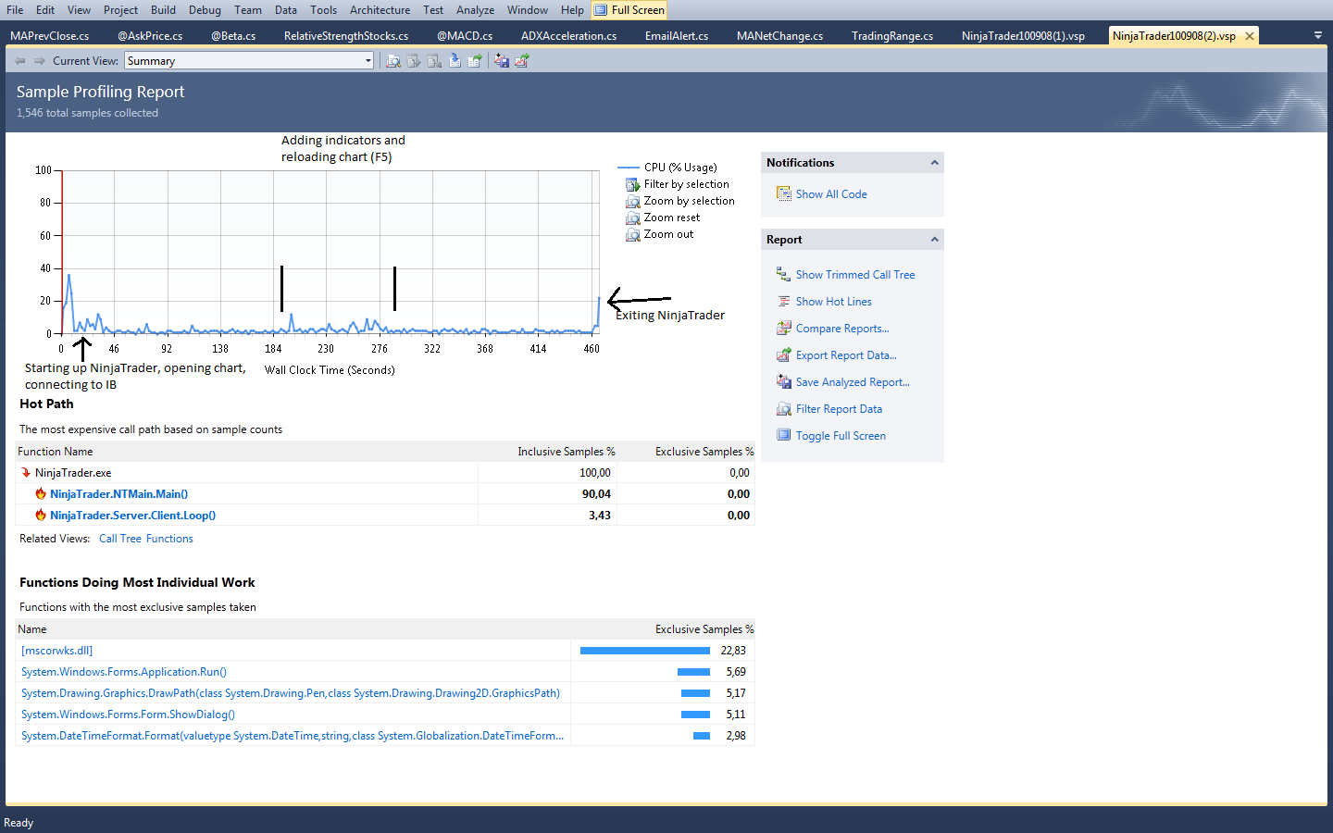Image resolution: width=1333 pixels, height=833 pixels.
Task: Switch to the TradingRange.cs tab
Action: click(892, 36)
